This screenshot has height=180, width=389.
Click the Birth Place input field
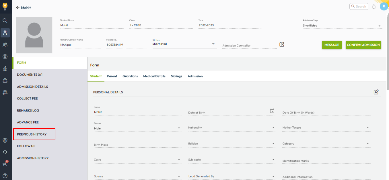tap(138, 144)
